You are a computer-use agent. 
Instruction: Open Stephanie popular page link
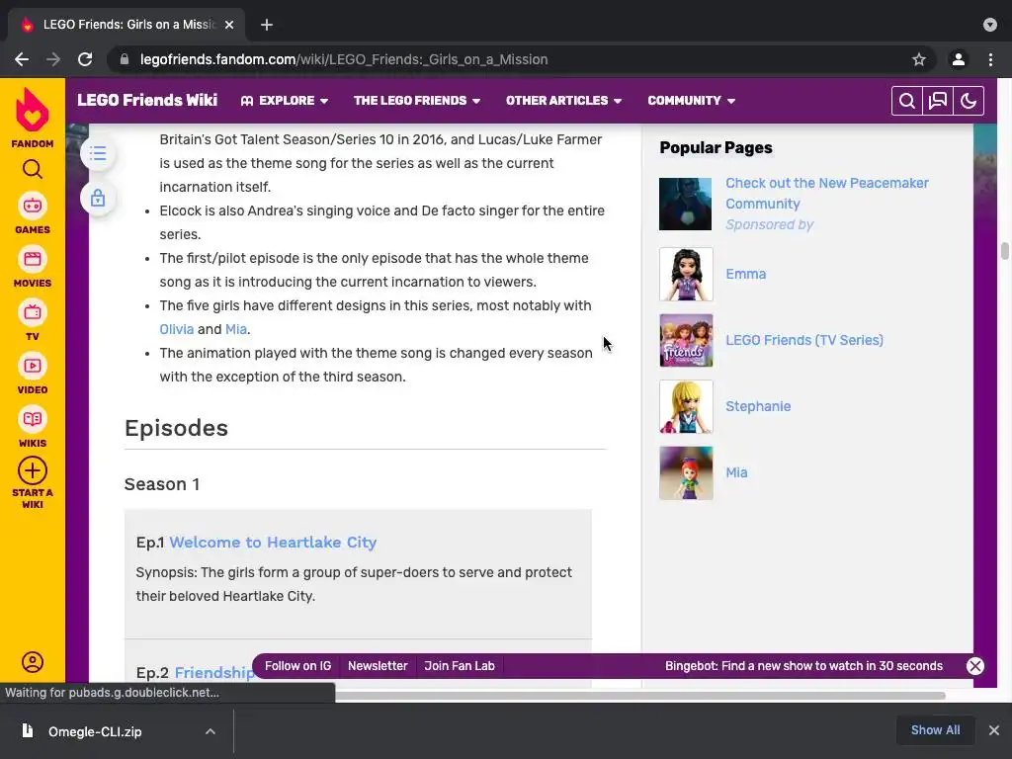point(758,406)
